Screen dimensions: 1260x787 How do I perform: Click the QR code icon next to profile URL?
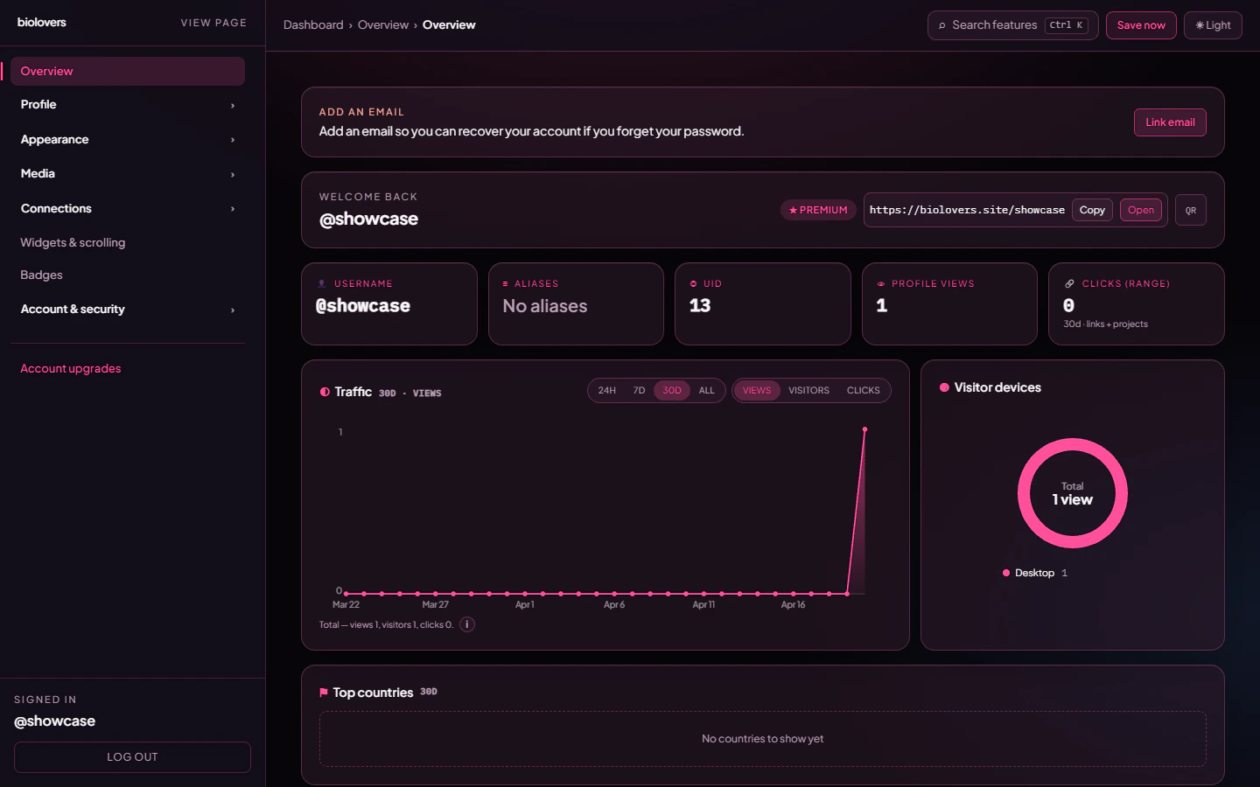1190,210
